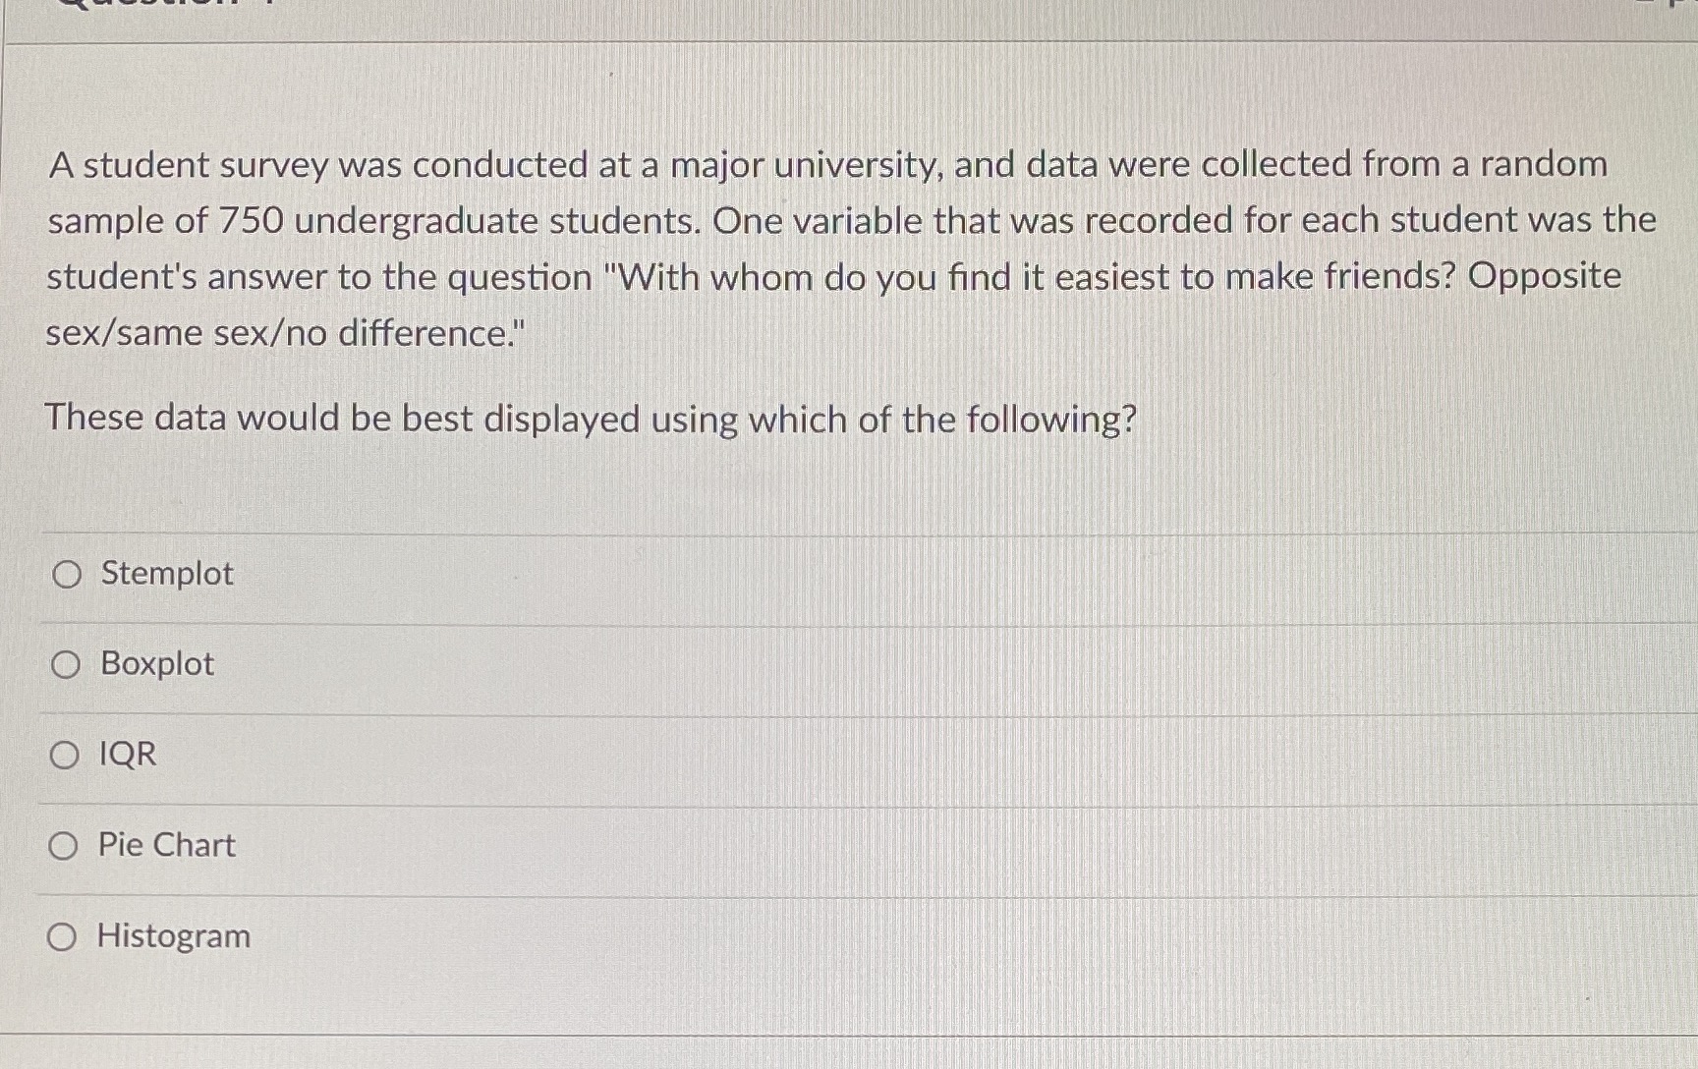1698x1069 pixels.
Task: Click the Boxplot answer label
Action: pyautogui.click(x=154, y=664)
